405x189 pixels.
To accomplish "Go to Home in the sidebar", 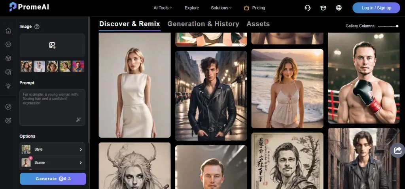I will pos(8,30).
